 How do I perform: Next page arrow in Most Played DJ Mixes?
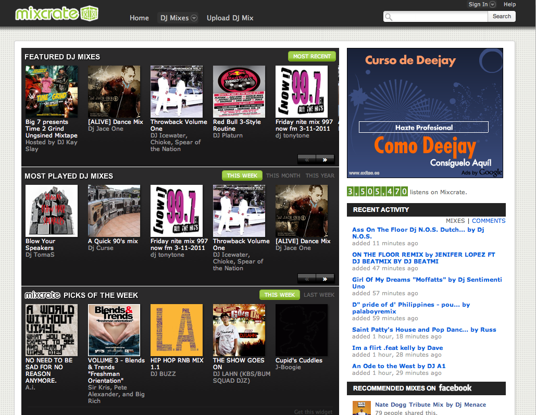[x=325, y=279]
